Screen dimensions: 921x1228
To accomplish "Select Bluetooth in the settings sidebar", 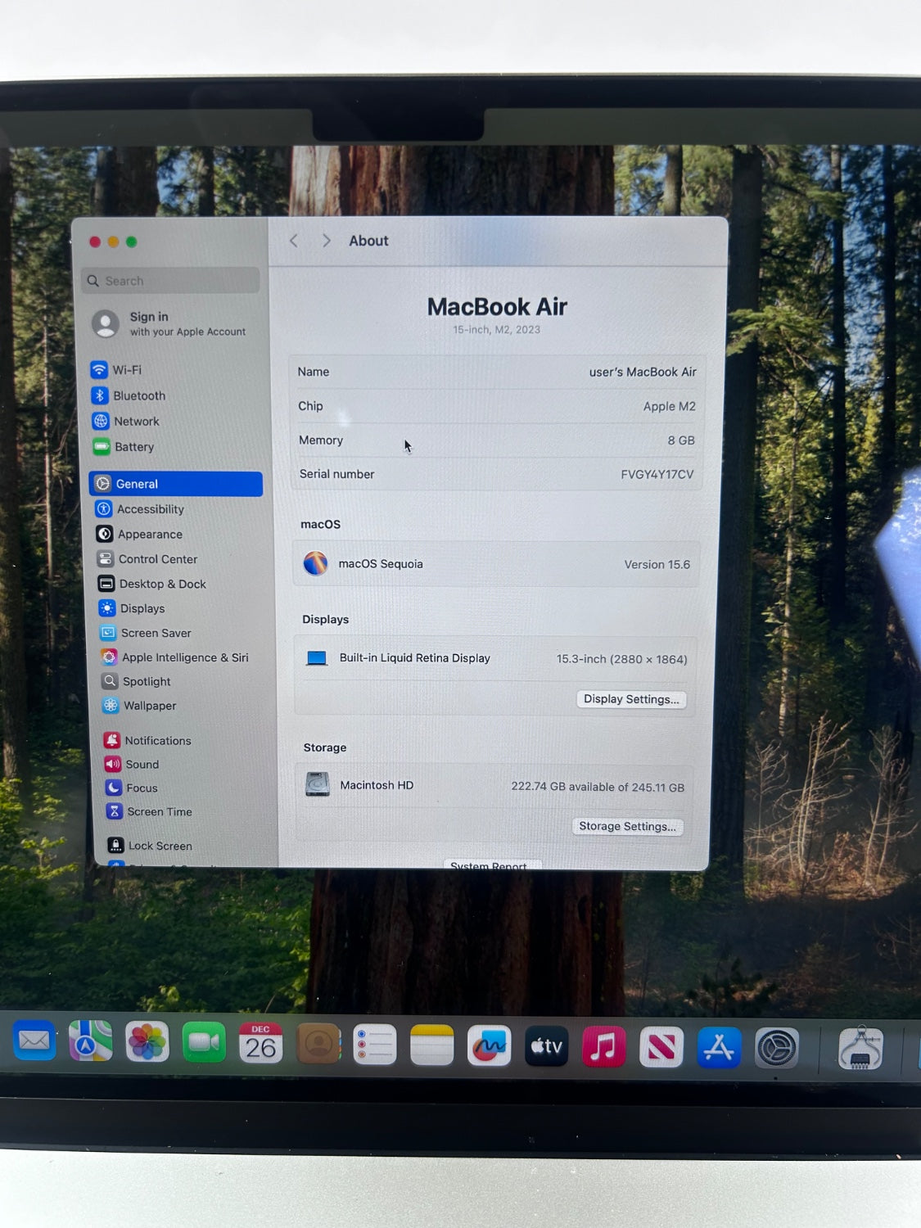I will tap(138, 396).
